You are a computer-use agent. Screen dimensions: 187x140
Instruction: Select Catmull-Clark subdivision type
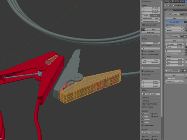tap(175, 22)
